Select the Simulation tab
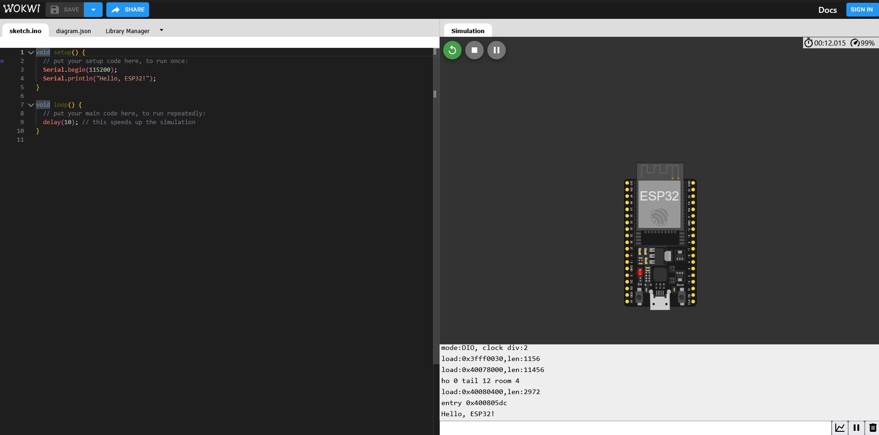Screen dimensions: 879x435 tap(468, 31)
